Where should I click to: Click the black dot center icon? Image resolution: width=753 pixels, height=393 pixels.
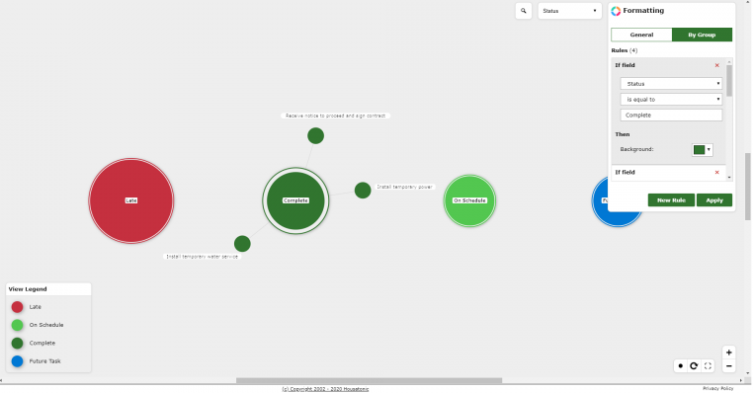point(680,366)
